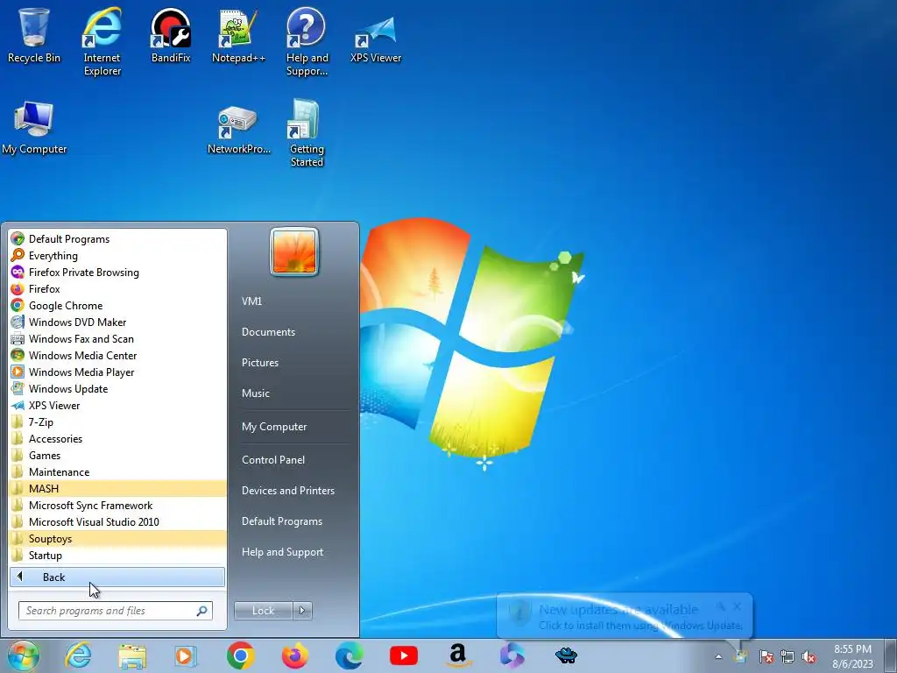Image resolution: width=897 pixels, height=673 pixels.
Task: Launch Everything from the programs list
Action: click(x=118, y=255)
